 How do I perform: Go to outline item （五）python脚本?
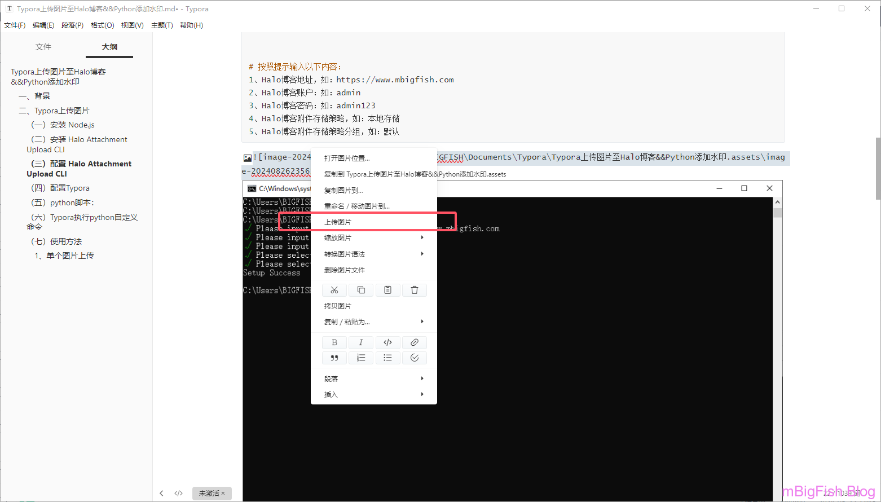click(x=62, y=202)
